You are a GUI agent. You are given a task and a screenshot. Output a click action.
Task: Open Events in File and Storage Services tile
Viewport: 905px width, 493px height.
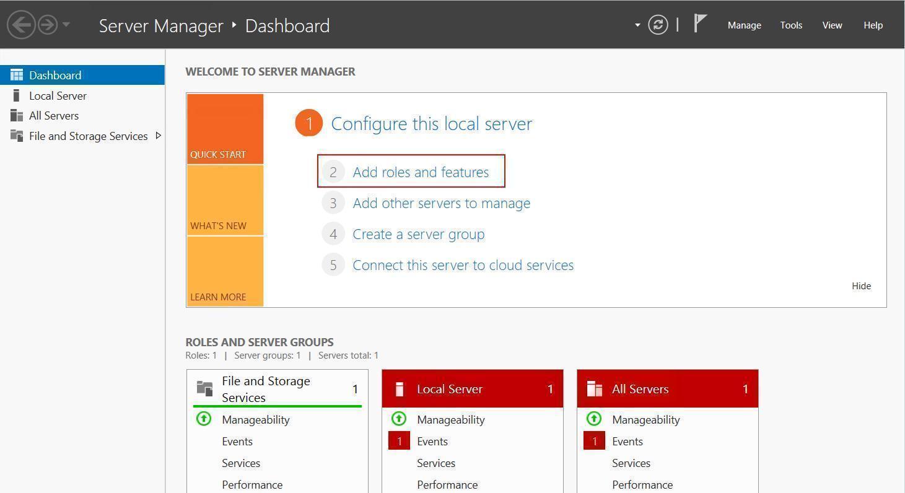pyautogui.click(x=237, y=441)
